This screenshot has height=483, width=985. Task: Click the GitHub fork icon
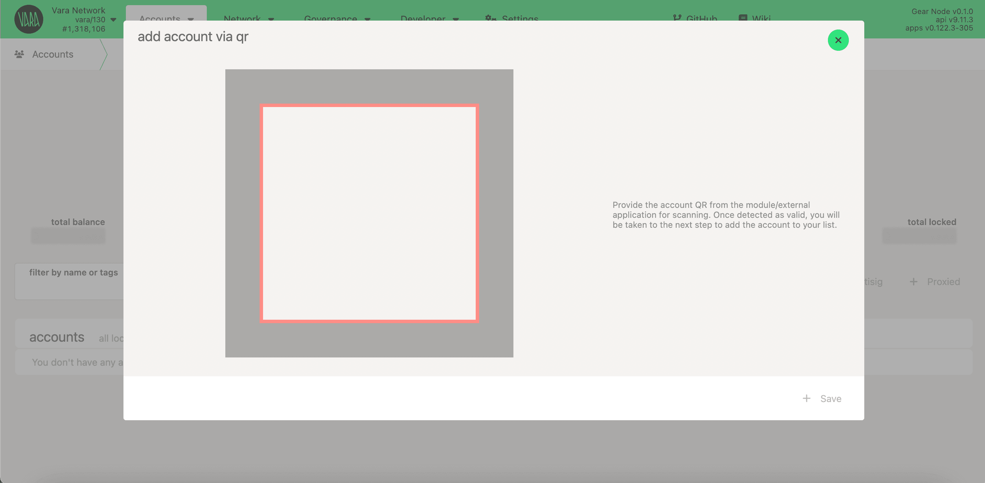point(677,18)
